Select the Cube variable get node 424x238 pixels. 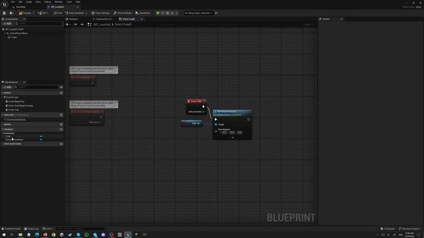pyautogui.click(x=191, y=124)
